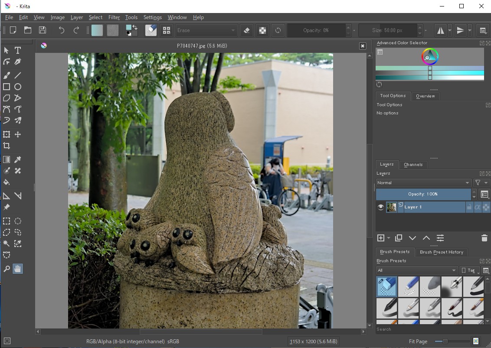Open an existing document from toolbar
The image size is (491, 348).
pos(28,30)
